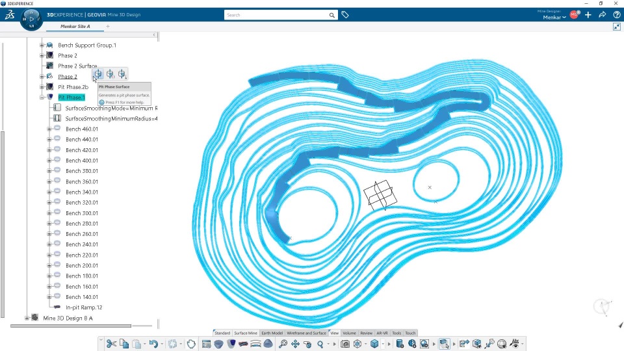Select the Rotate view tool
The height and width of the screenshot is (351, 624).
(307, 344)
